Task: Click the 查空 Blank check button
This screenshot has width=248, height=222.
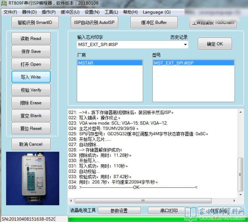Action: [31, 116]
